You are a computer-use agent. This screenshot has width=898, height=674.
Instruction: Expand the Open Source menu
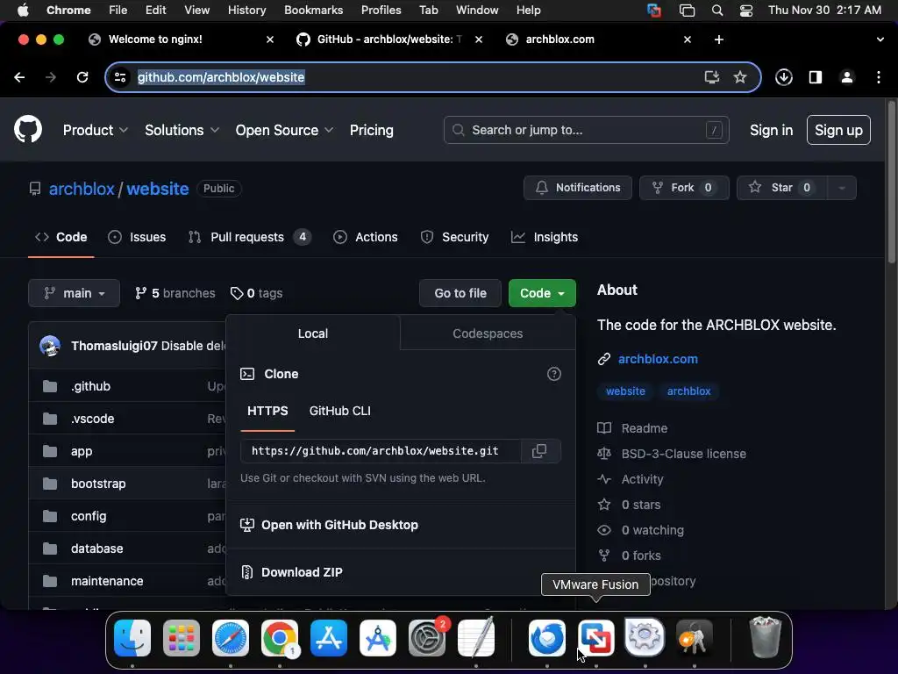(284, 130)
